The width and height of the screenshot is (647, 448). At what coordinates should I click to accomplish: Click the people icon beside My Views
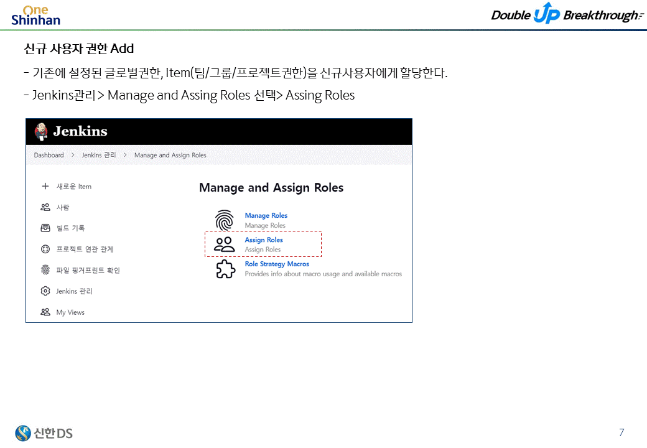pyautogui.click(x=45, y=312)
